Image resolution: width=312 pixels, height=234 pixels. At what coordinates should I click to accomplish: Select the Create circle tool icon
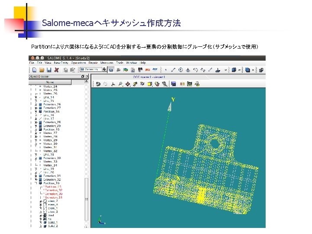tap(180, 70)
